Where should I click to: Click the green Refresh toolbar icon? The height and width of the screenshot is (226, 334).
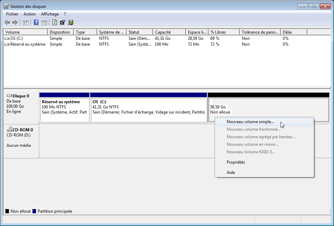[x=55, y=22]
